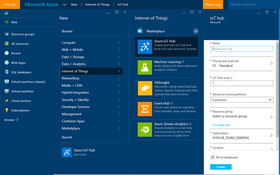Open the Microsoft Azure portal dropdown chevron
280x175 pixels.
click(65, 4)
